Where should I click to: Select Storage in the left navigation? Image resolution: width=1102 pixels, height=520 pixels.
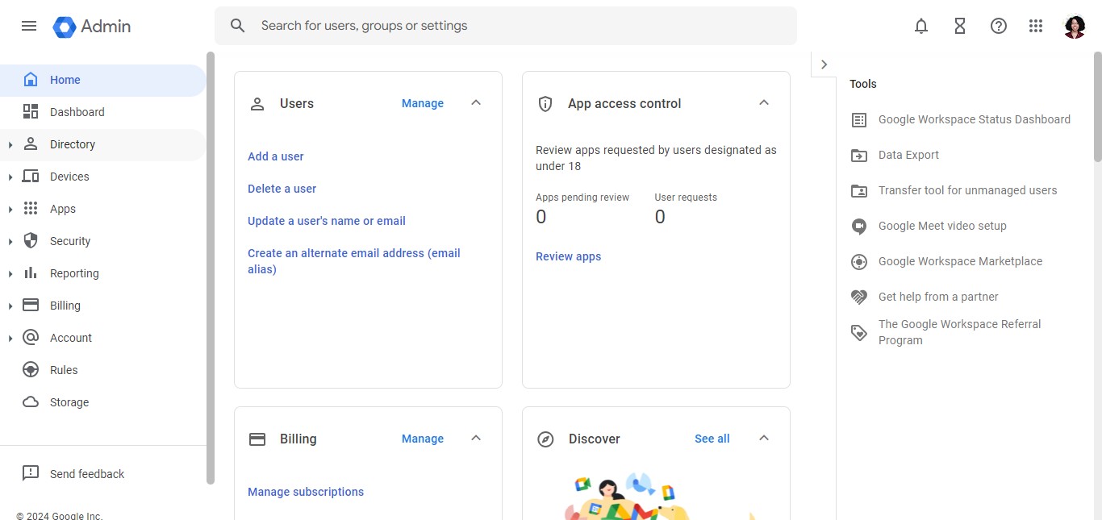tap(69, 402)
